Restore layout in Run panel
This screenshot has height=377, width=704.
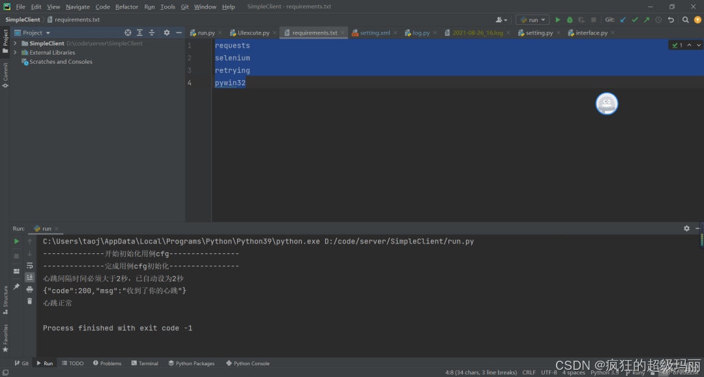16,272
